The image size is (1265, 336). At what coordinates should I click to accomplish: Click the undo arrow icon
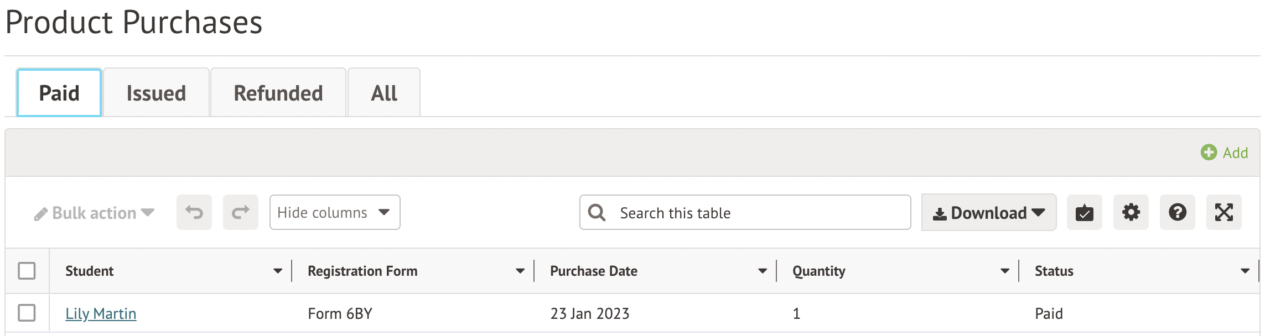[x=194, y=212]
